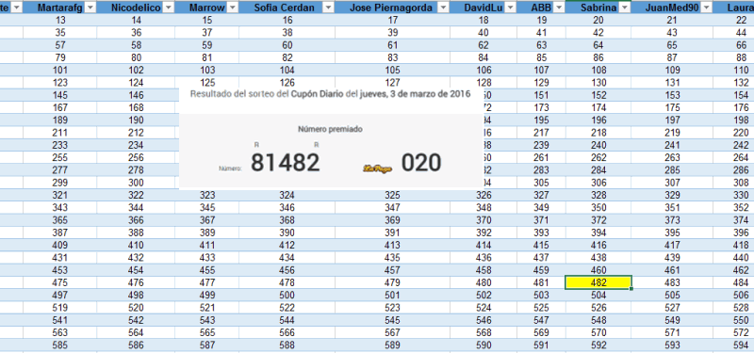
Task: Open the Jose Piernagorda filter dropdown
Action: 443,8
